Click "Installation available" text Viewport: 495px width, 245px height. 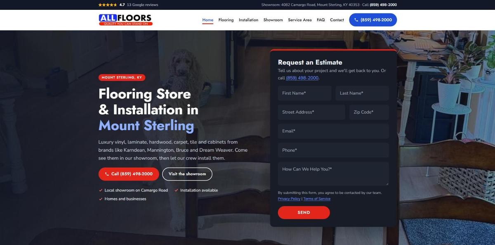tap(199, 190)
